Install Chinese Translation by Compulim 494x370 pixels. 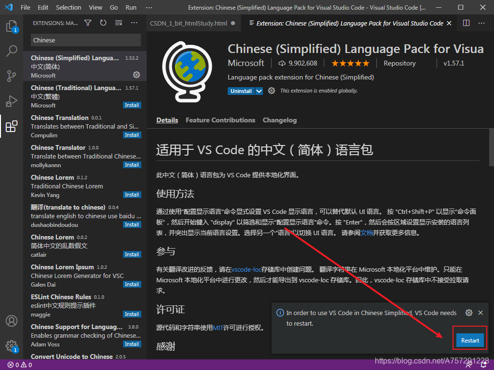pos(132,135)
